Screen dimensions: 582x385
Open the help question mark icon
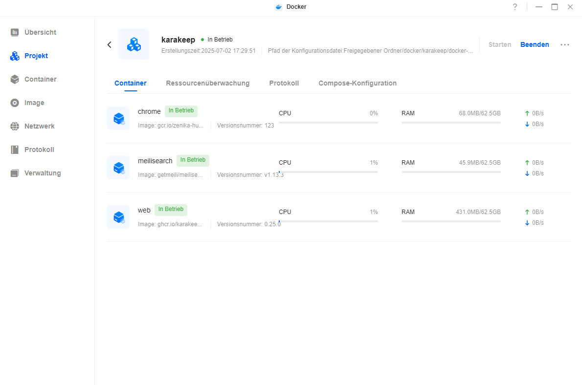pyautogui.click(x=515, y=7)
